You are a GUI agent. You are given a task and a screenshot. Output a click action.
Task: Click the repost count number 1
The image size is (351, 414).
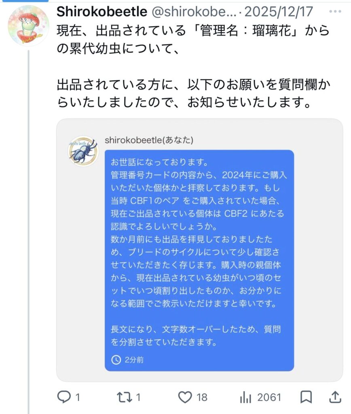tap(138, 397)
